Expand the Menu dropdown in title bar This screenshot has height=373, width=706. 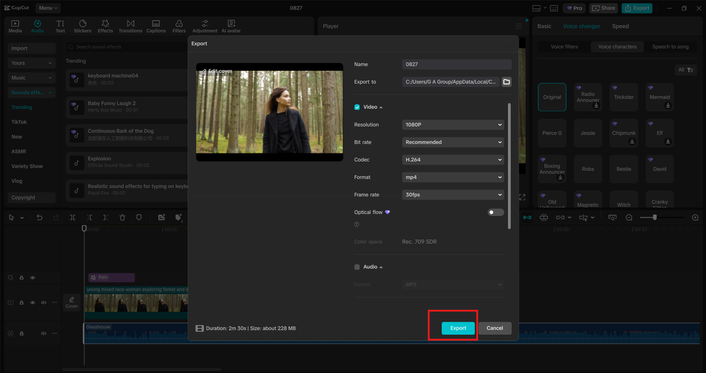pos(48,8)
